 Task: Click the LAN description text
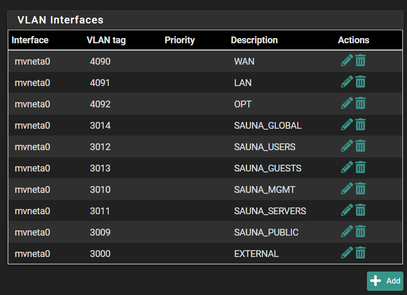click(243, 83)
